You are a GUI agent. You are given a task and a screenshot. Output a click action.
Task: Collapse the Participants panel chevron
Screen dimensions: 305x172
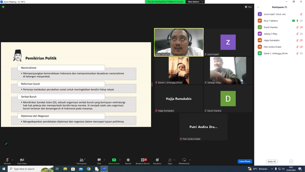pyautogui.click(x=258, y=7)
